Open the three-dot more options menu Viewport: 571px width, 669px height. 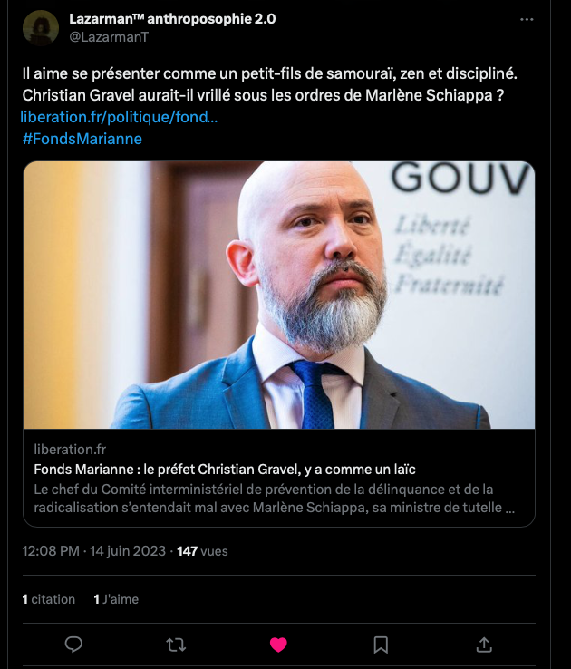tap(527, 20)
